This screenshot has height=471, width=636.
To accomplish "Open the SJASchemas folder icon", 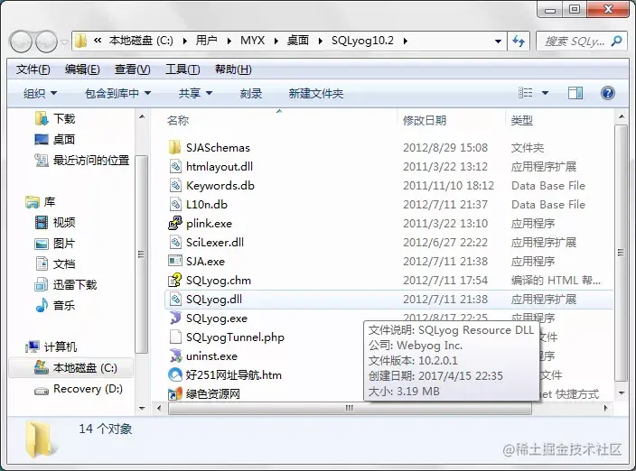I will (x=175, y=147).
